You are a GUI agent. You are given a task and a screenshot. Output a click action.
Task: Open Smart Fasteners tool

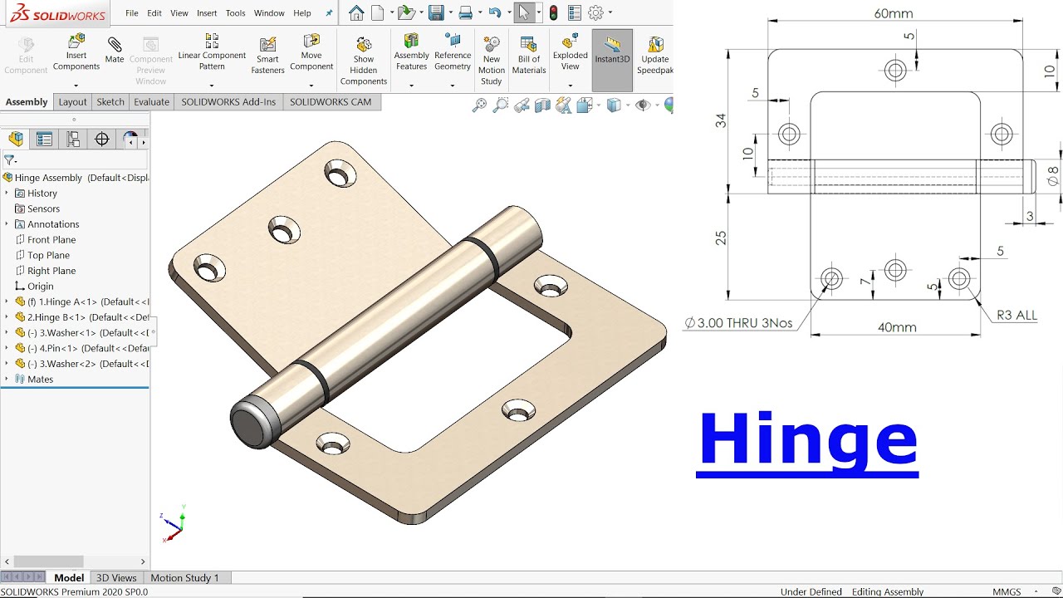[267, 56]
